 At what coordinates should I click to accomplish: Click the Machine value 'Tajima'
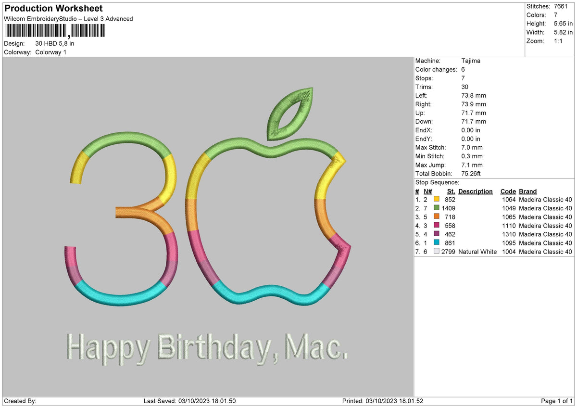click(471, 61)
